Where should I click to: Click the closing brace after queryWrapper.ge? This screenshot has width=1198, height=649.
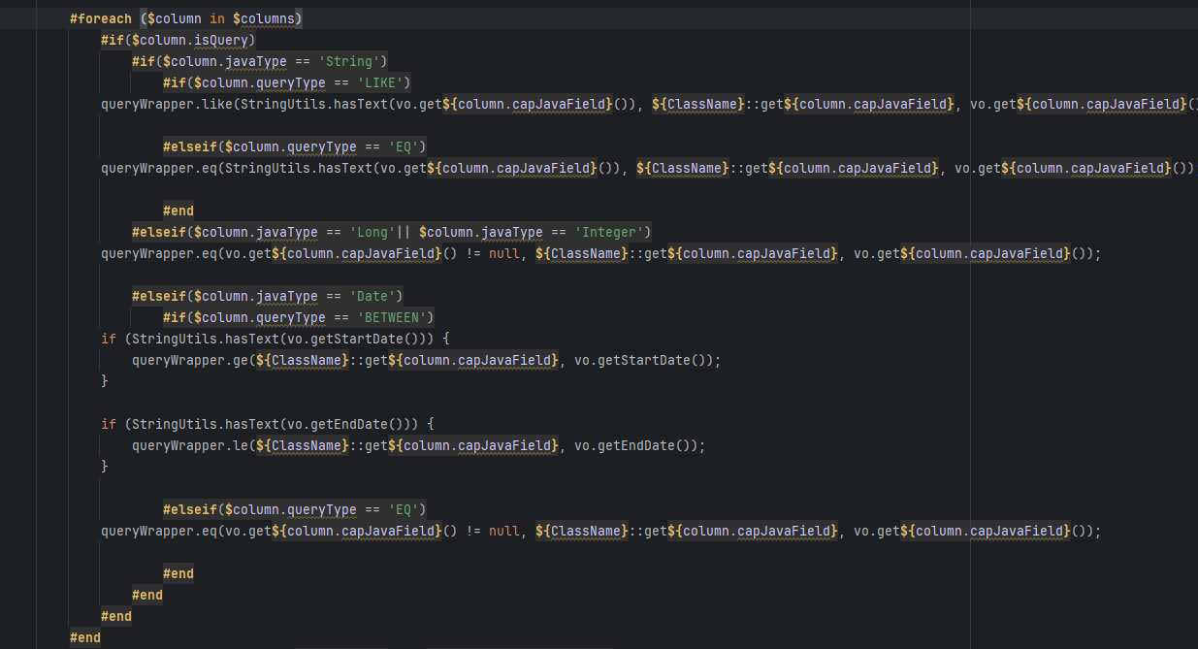point(105,381)
